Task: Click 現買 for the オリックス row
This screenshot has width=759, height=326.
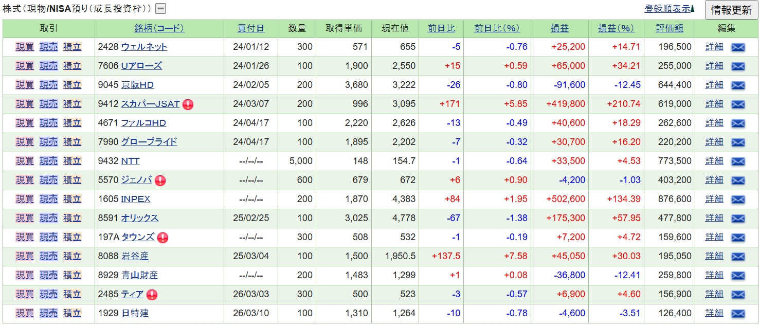Action: click(25, 218)
